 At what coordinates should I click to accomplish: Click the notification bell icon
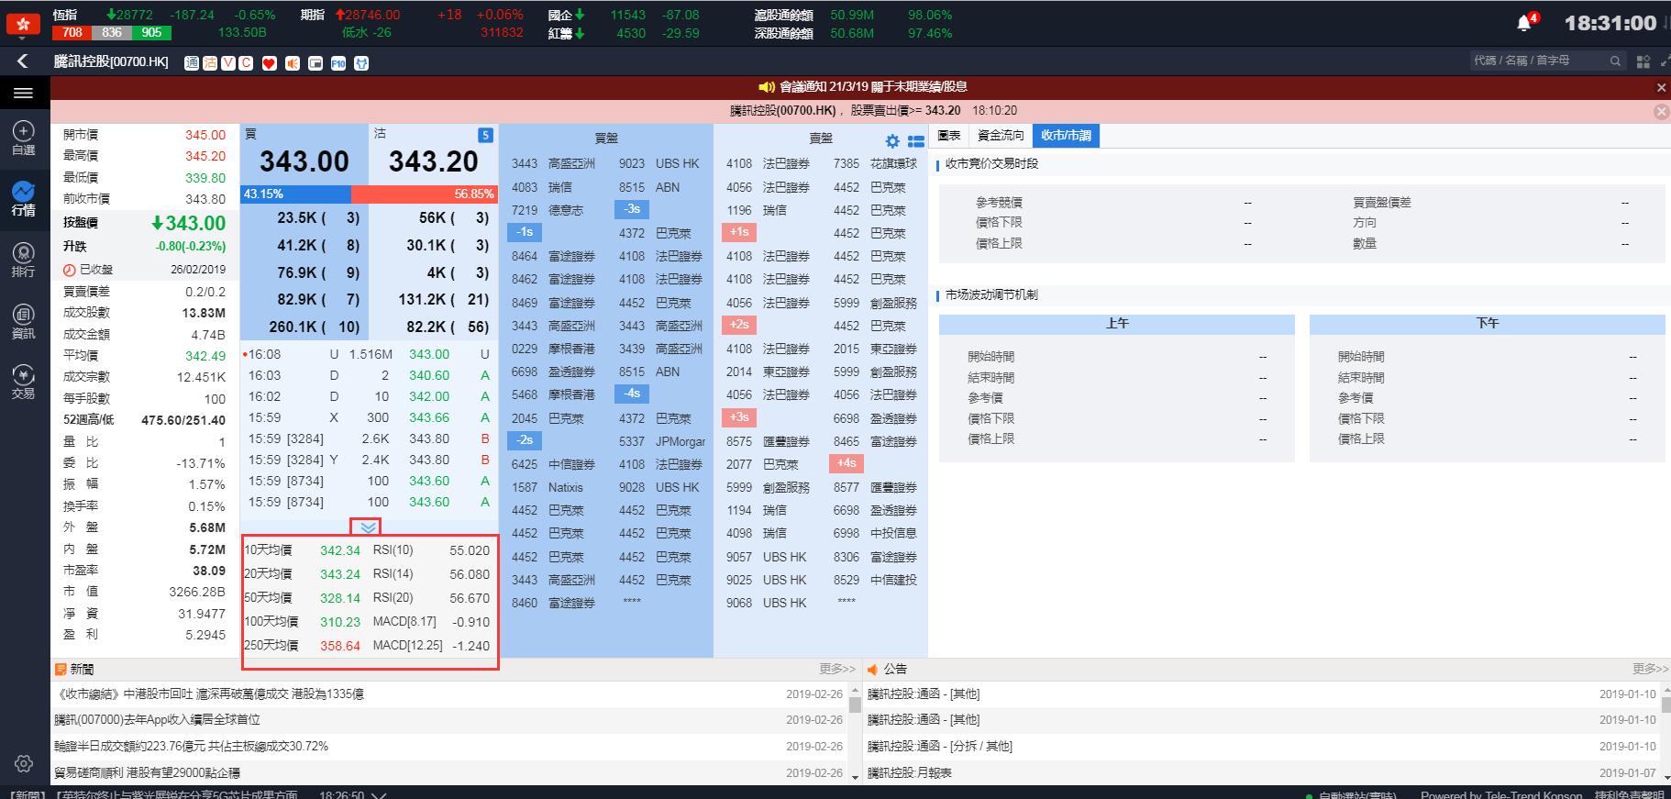(1524, 23)
